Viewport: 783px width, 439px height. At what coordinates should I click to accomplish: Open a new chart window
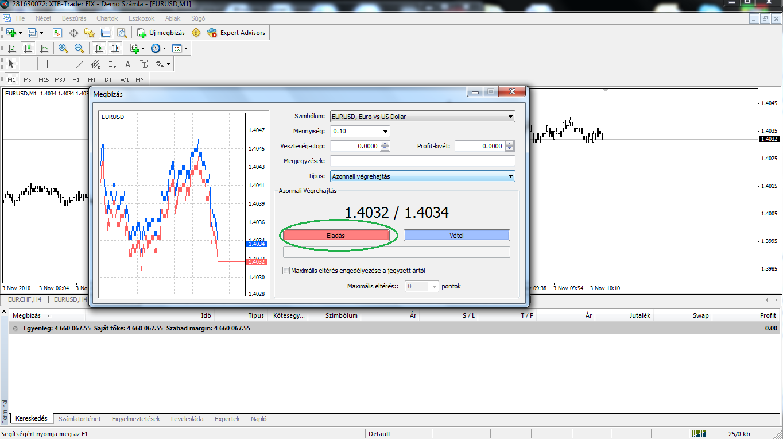[11, 33]
